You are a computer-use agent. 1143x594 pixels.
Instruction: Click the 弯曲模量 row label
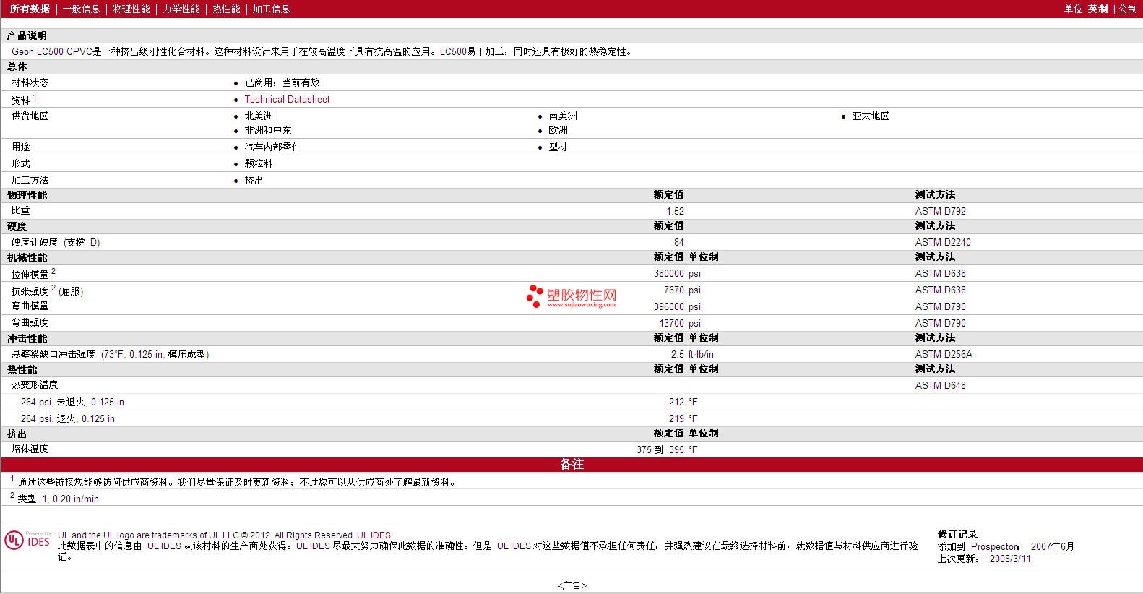30,306
